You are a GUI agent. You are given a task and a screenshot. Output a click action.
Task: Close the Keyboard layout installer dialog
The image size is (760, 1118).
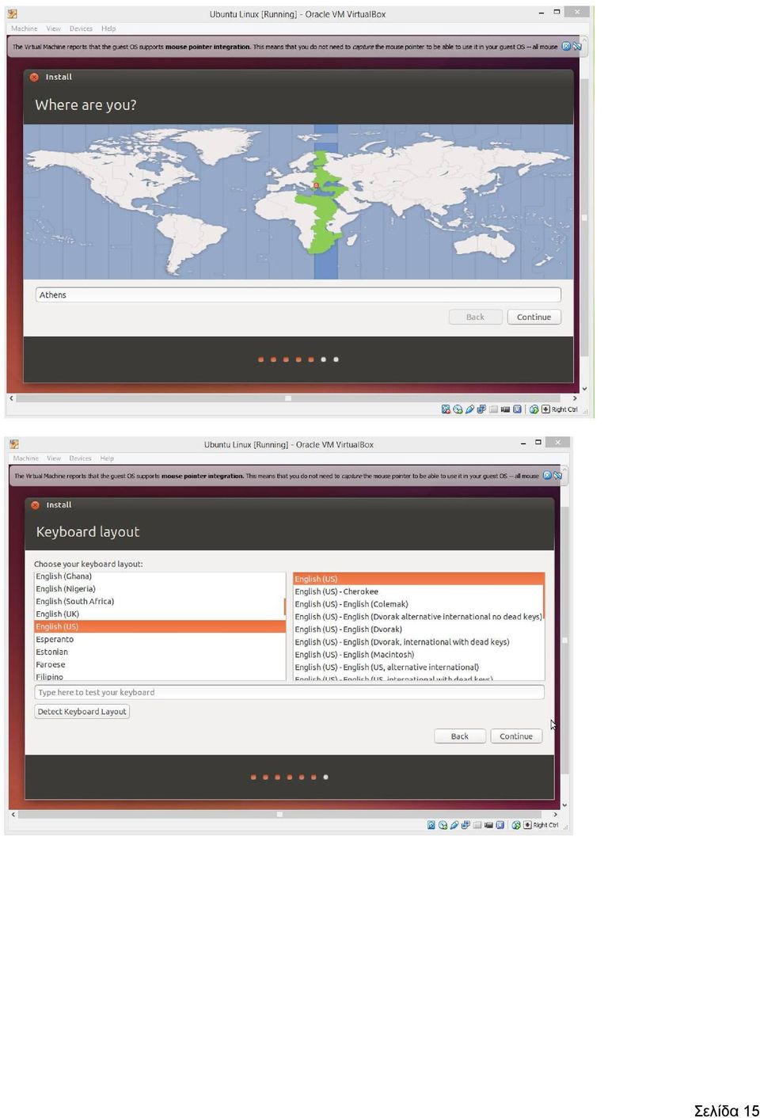pyautogui.click(x=35, y=504)
